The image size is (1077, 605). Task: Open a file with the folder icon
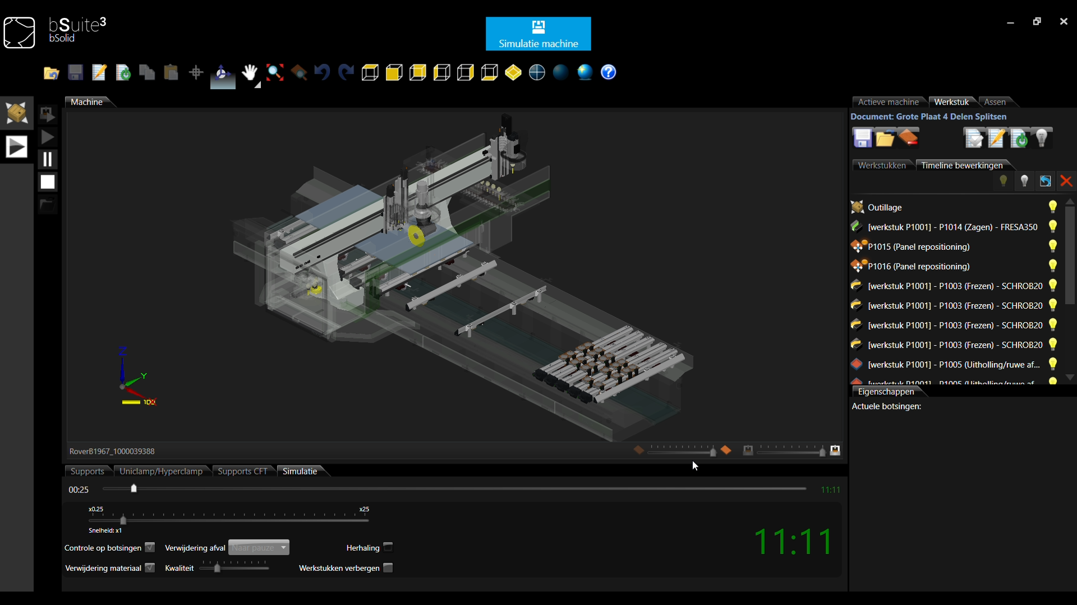(x=51, y=72)
